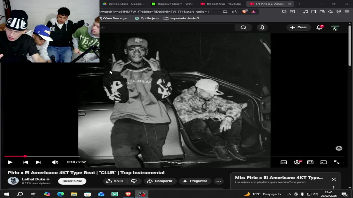Screen dimensions: 353x198
Task: Click the install app icon in address bar
Action: (x=225, y=12)
